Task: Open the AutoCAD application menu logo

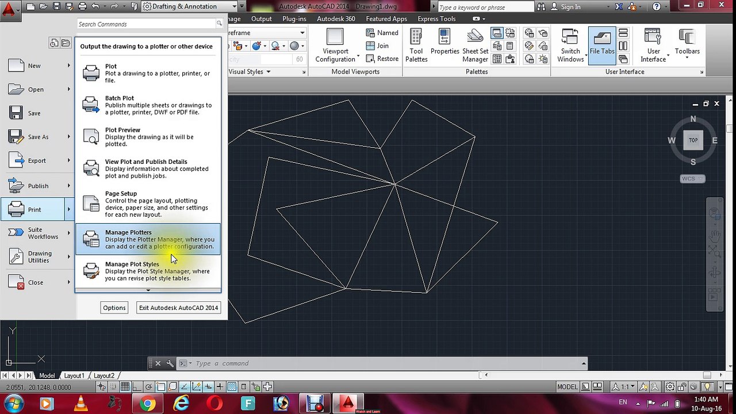Action: pyautogui.click(x=9, y=10)
